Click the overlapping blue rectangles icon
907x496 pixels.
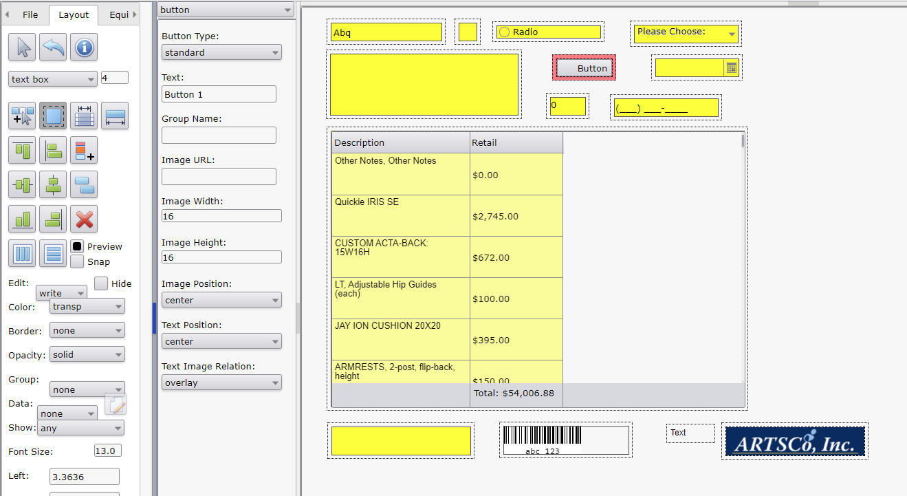click(84, 184)
